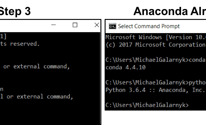Click the prompt line ending in python

click(156, 83)
